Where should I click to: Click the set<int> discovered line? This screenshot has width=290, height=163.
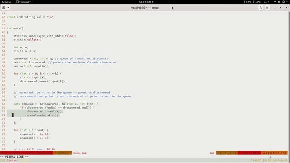(x=65, y=62)
